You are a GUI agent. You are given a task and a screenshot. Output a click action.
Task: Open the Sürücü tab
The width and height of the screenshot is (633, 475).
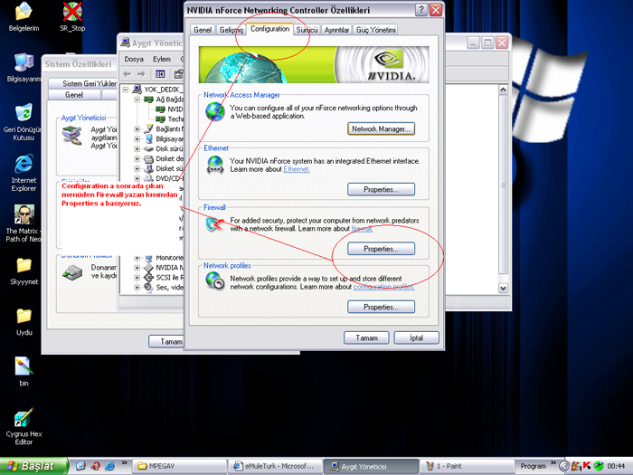click(x=307, y=30)
